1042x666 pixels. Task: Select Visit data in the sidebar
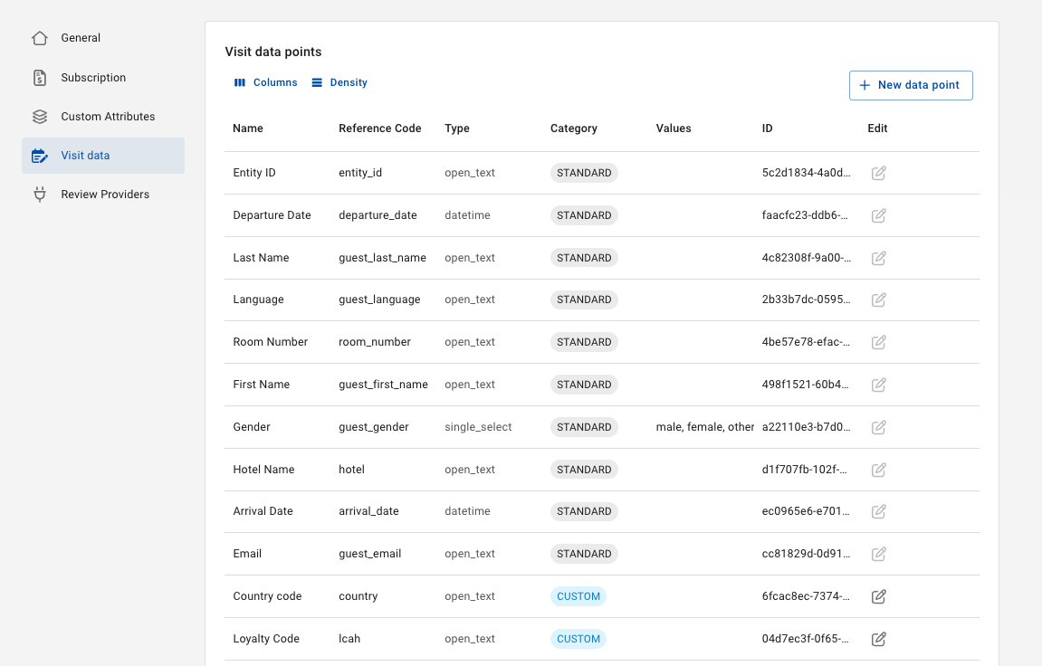(103, 156)
